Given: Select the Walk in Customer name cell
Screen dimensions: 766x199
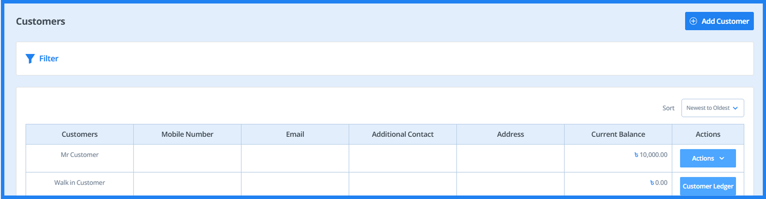Looking at the screenshot, I should 80,183.
